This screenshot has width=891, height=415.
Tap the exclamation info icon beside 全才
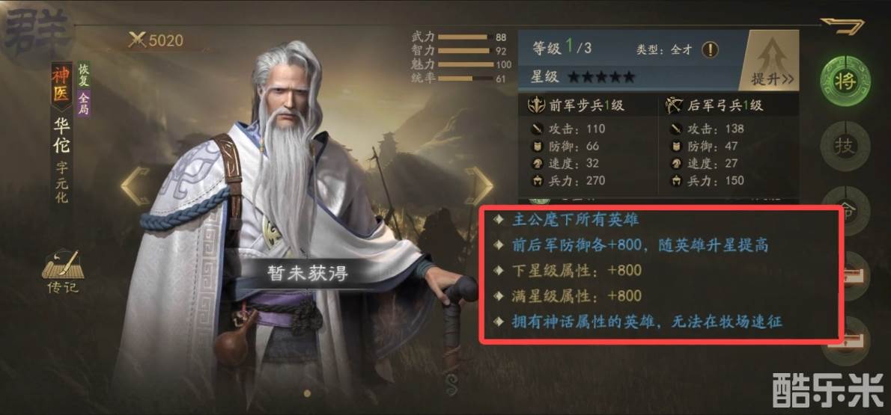coord(710,49)
